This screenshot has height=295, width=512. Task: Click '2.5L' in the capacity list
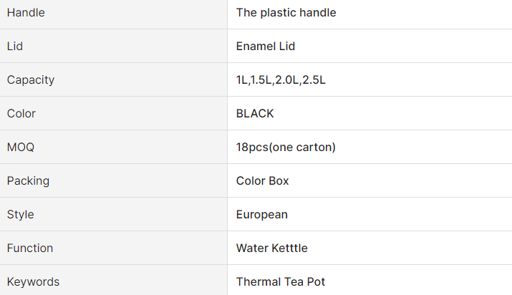coord(314,80)
